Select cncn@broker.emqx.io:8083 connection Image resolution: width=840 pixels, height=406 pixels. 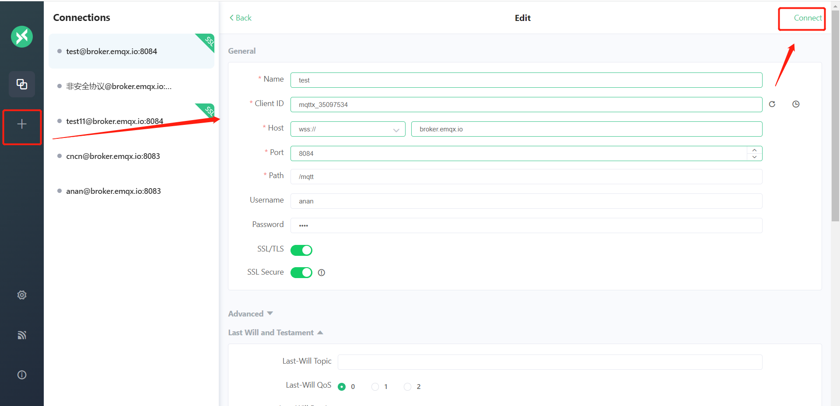[132, 156]
